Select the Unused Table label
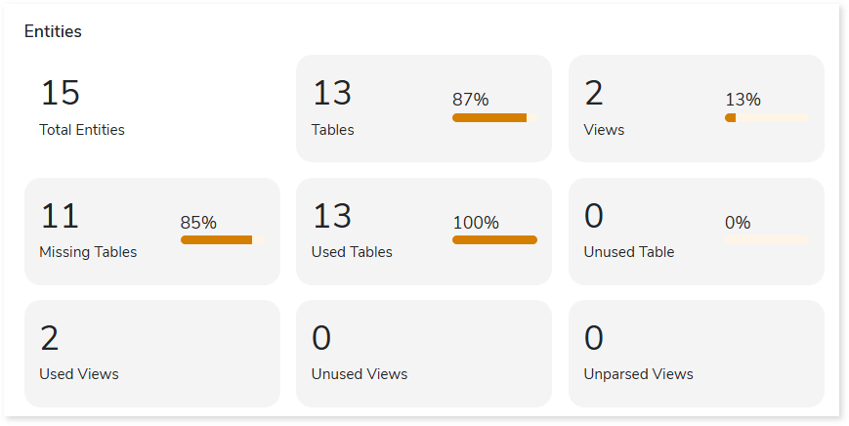Screen dimensions: 849x426 629,252
